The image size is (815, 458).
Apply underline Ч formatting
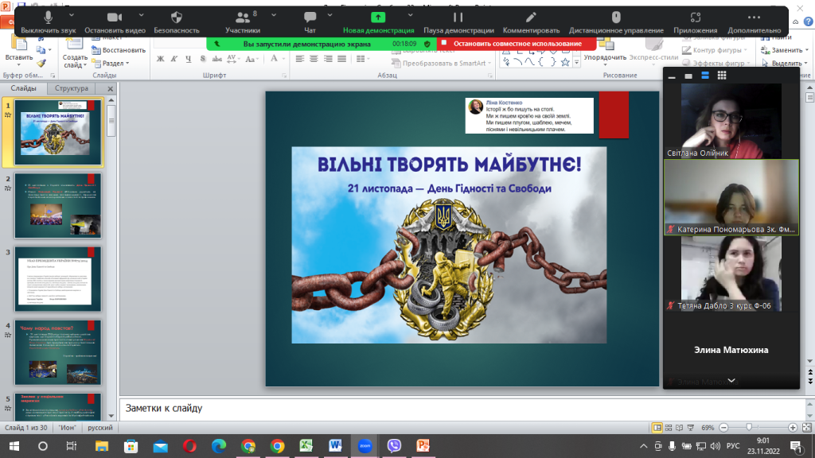(x=188, y=59)
